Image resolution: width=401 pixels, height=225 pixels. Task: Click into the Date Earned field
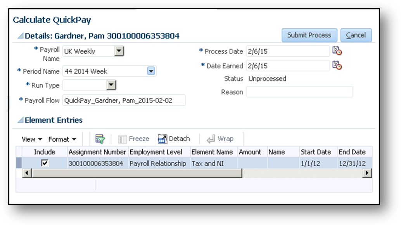[x=288, y=66]
